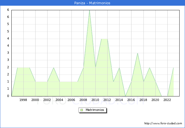The height and width of the screenshot is (128, 185).
Task: Click the 2020 year label
Action: tap(155, 100)
